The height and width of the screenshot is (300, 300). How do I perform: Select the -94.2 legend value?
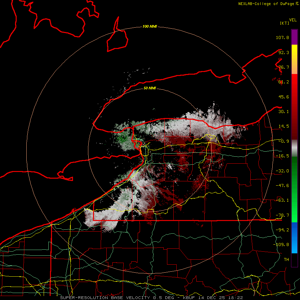[x=282, y=230]
